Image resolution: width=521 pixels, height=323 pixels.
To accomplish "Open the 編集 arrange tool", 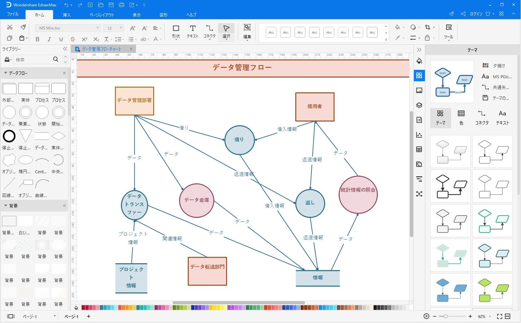I will (x=247, y=32).
